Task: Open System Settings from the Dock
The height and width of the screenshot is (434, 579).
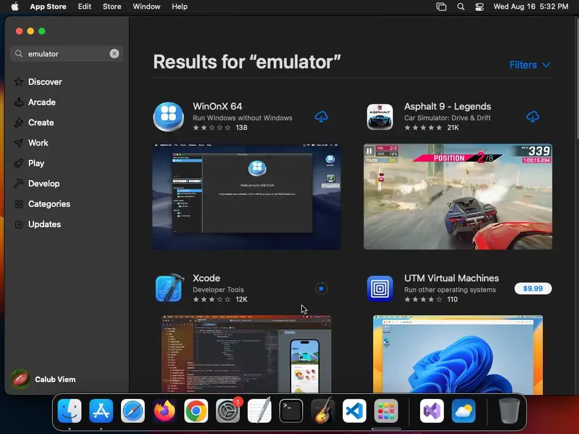Action: (228, 411)
